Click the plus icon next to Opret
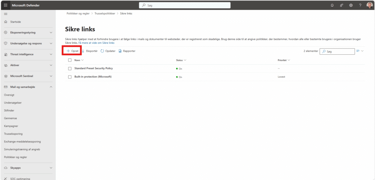The width and height of the screenshot is (375, 180). coord(68,51)
